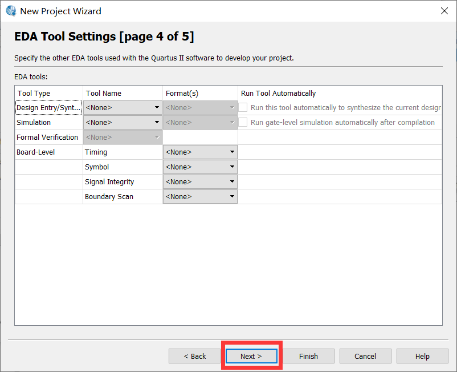Close the New Project Wizard window
The height and width of the screenshot is (372, 457).
pyautogui.click(x=444, y=11)
